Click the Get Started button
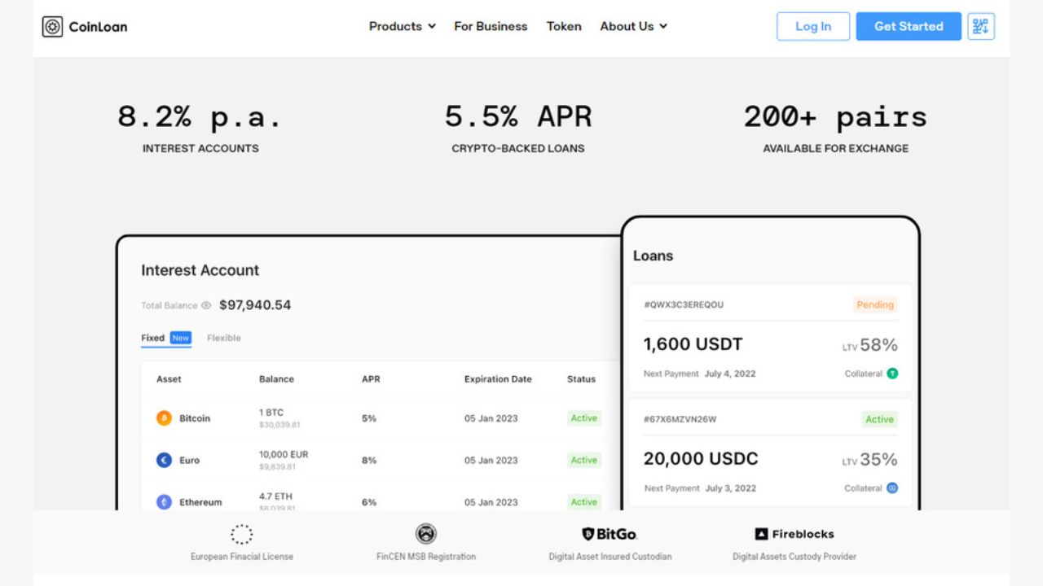Screen dimensions: 1043x586 (909, 26)
